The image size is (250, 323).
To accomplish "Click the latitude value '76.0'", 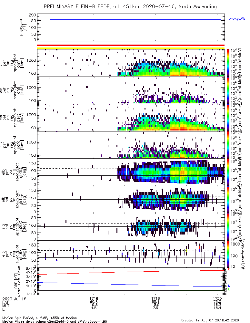I will point(217,302).
